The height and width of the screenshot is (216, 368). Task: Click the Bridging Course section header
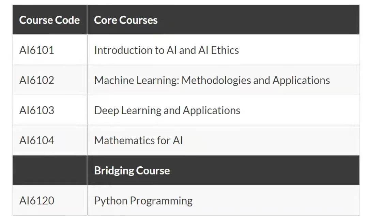tap(132, 170)
